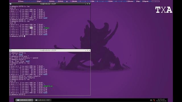The width and height of the screenshot is (182, 102).
Task: Click 'total 28' in the lower terminal
Action: (13, 81)
